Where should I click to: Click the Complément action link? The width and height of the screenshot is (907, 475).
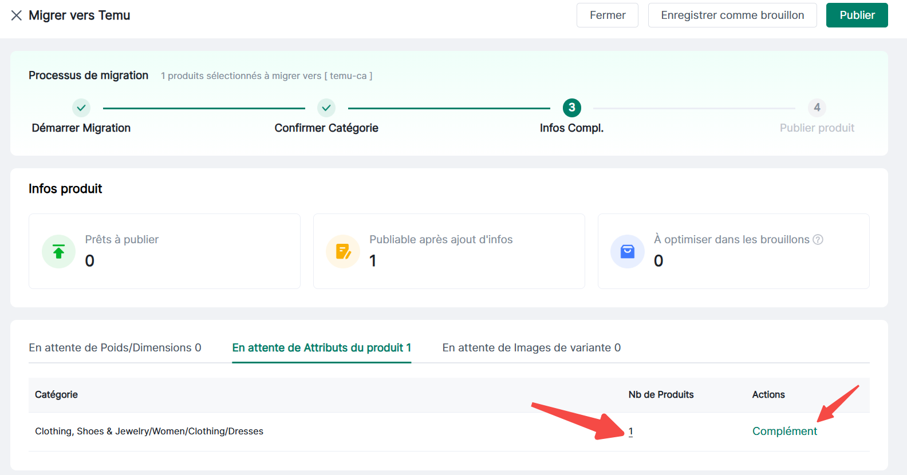[784, 432]
